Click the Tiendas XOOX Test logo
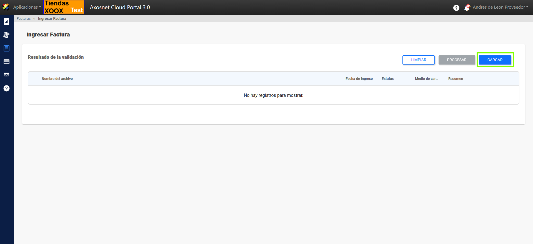 click(64, 7)
